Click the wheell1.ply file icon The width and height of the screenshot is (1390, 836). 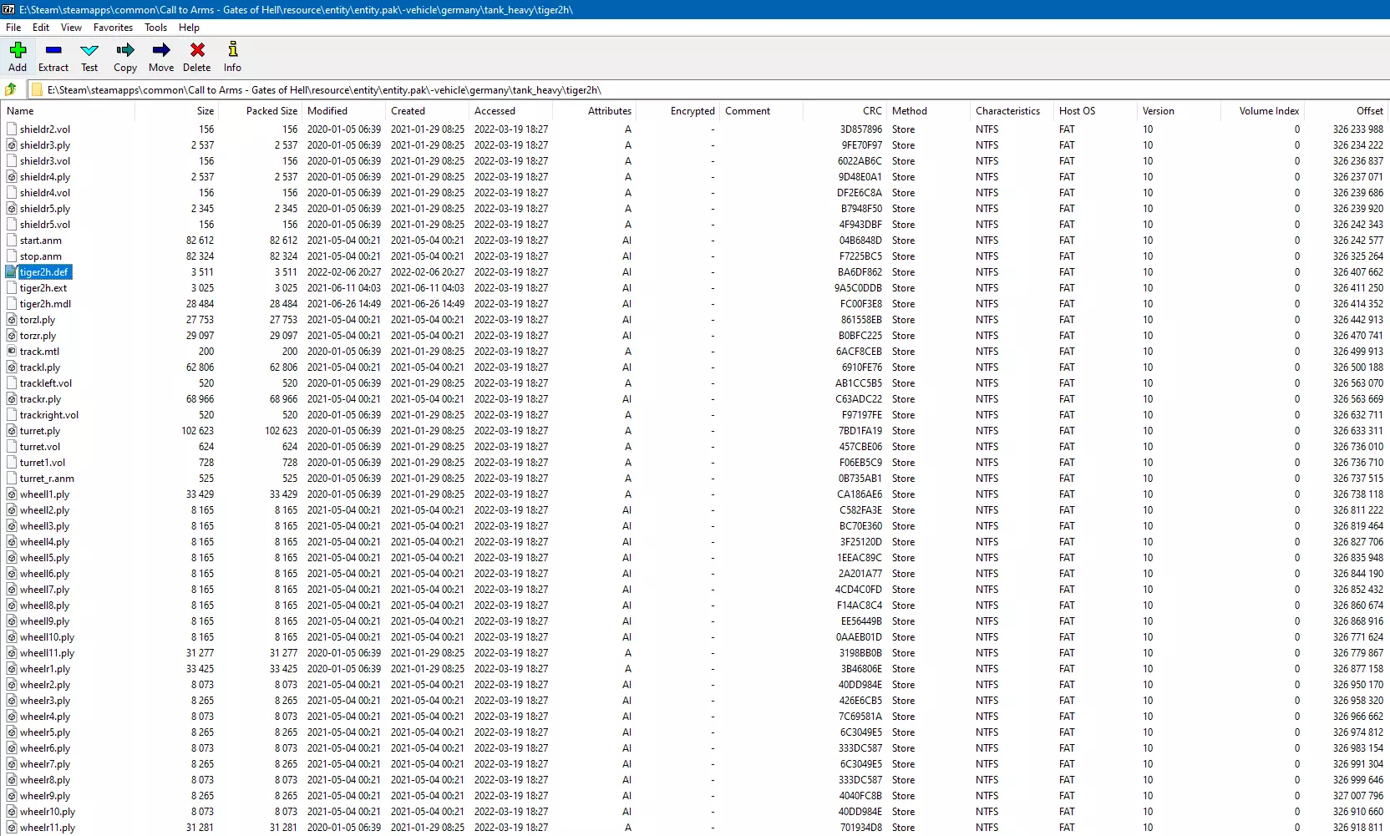[x=12, y=494]
